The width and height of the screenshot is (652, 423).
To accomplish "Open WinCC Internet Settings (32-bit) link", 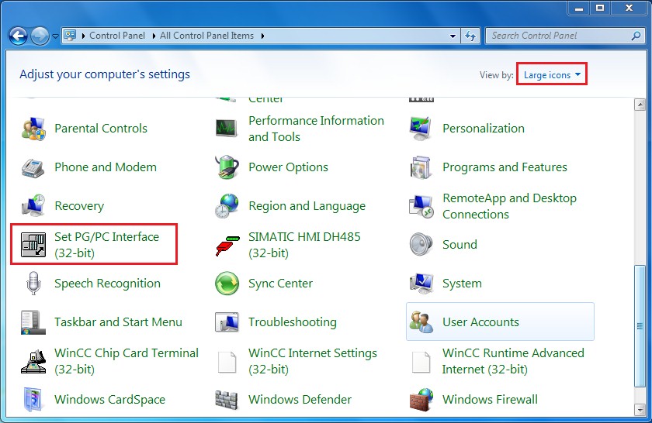I will [x=312, y=361].
